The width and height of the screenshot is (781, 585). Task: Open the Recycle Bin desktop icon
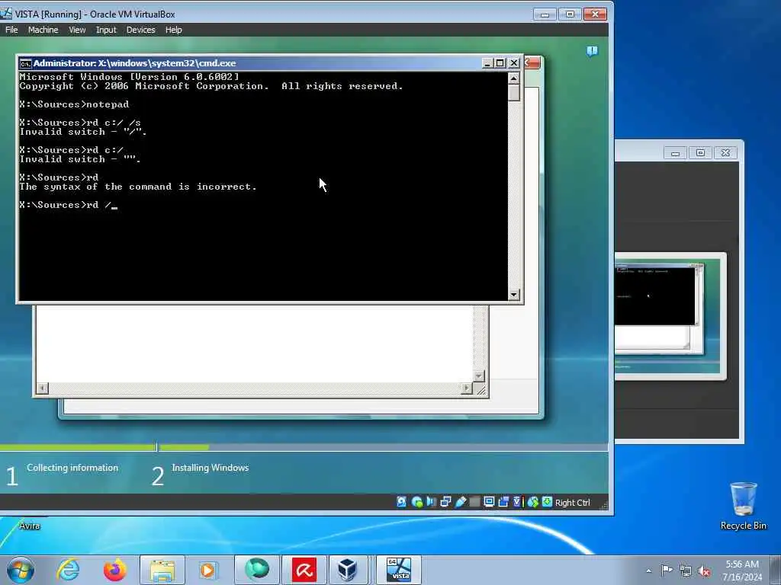(743, 506)
